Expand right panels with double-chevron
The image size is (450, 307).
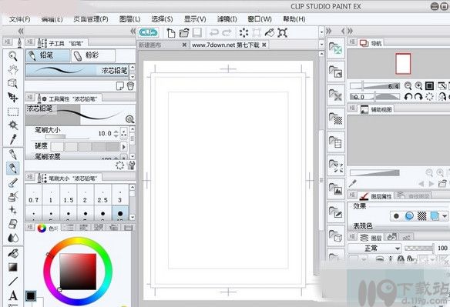[x=351, y=31]
